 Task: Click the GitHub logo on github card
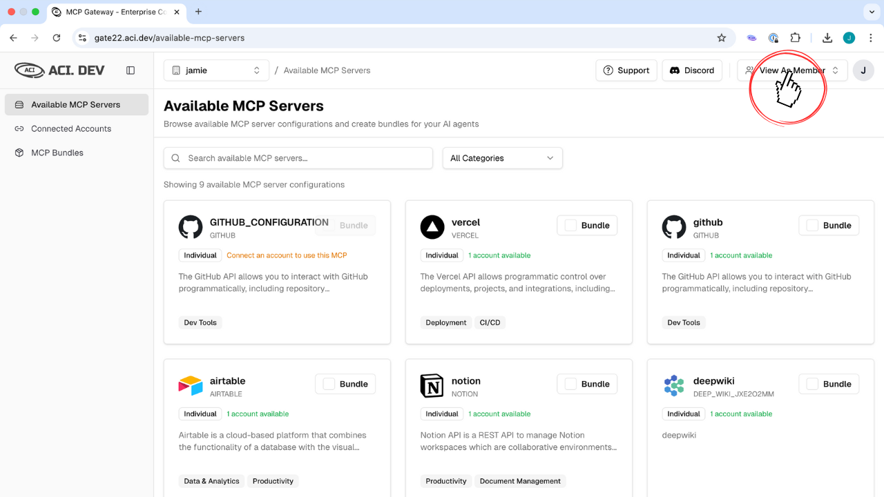(674, 227)
